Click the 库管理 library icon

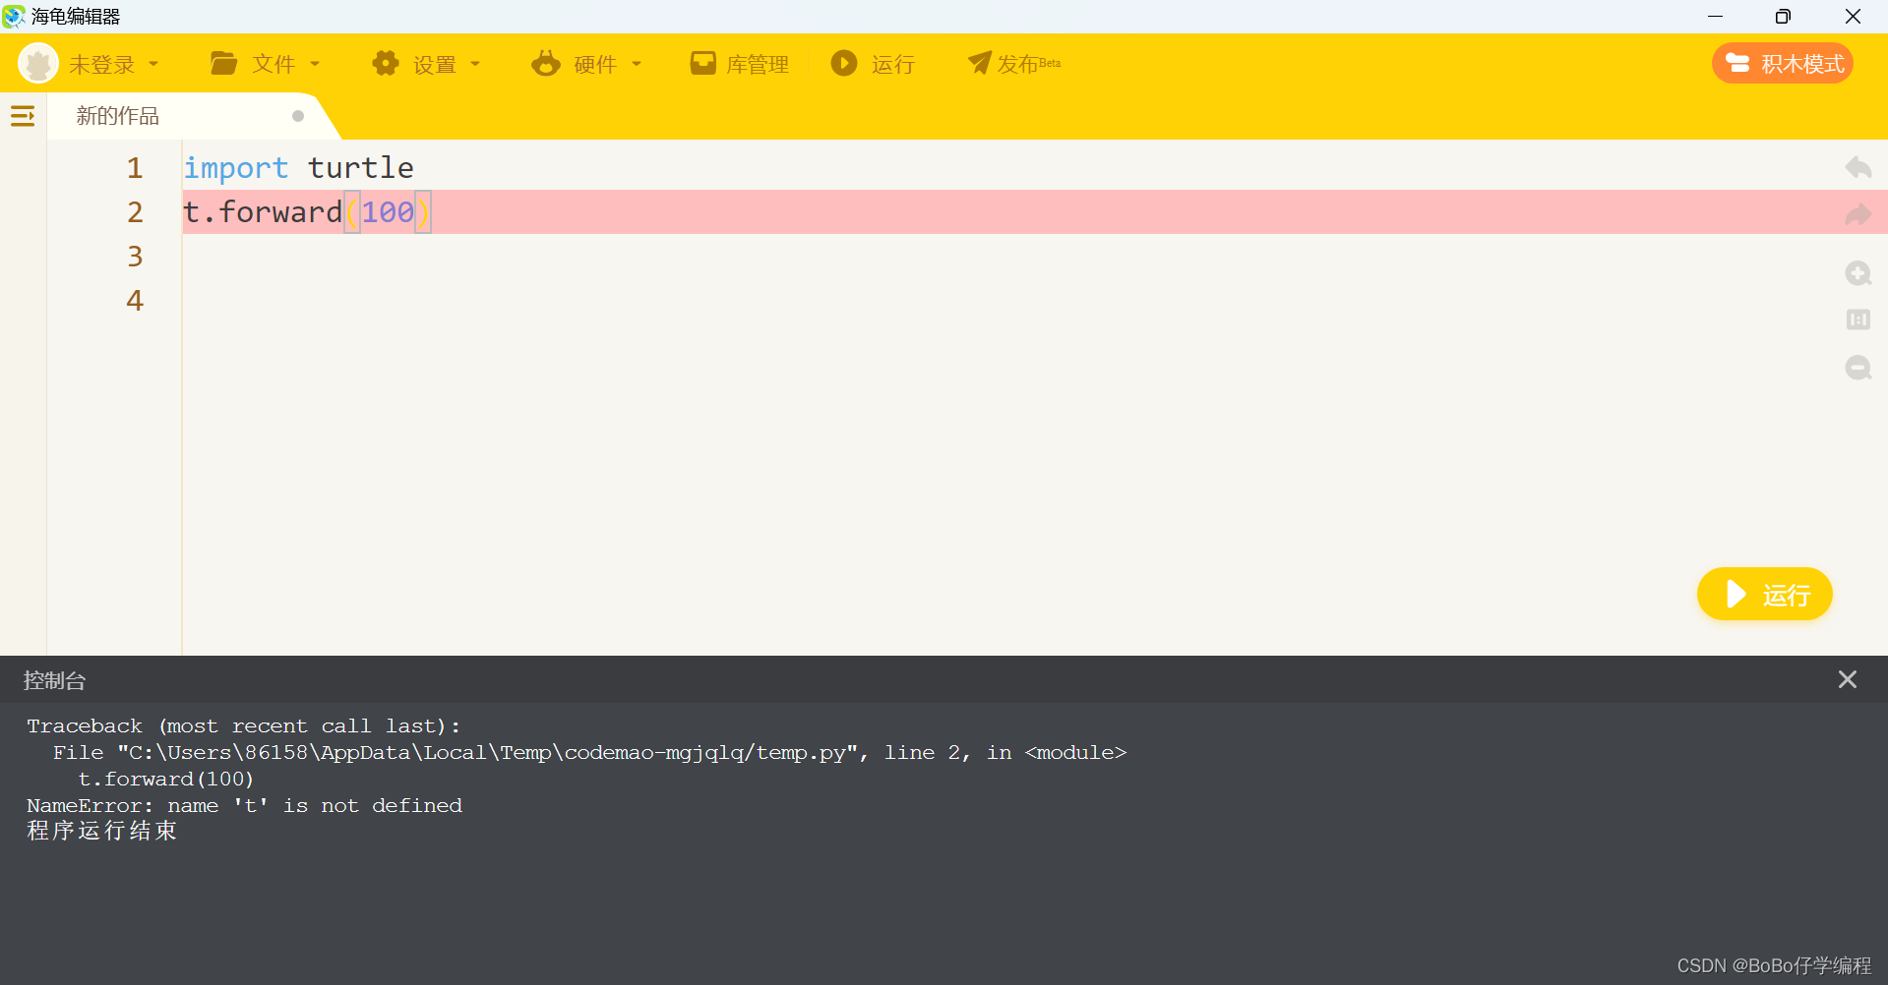pyautogui.click(x=702, y=64)
